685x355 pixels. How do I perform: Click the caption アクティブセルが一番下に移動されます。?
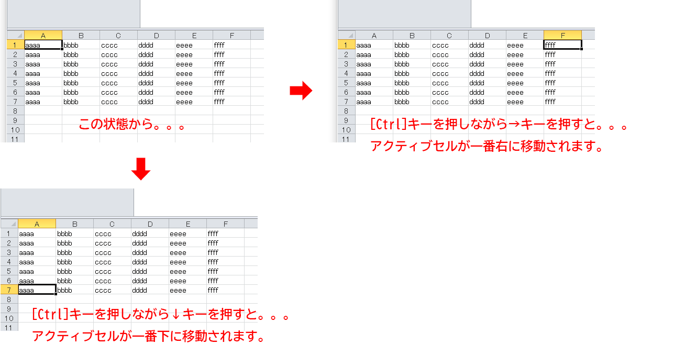point(148,335)
